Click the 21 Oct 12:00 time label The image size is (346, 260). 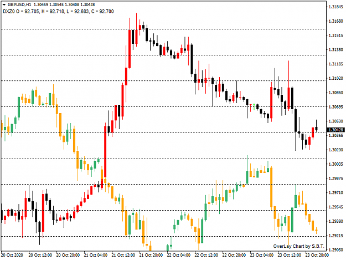coord(123,255)
